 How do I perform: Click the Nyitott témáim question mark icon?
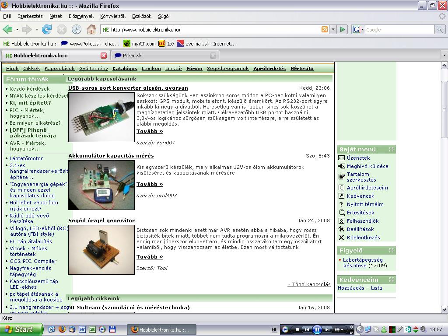click(341, 204)
